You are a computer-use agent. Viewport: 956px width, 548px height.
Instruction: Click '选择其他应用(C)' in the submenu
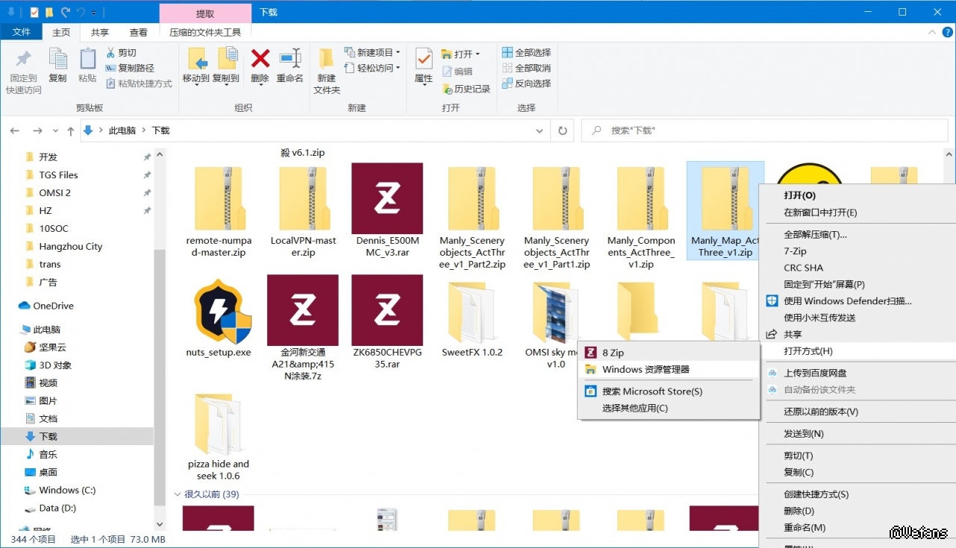point(634,408)
